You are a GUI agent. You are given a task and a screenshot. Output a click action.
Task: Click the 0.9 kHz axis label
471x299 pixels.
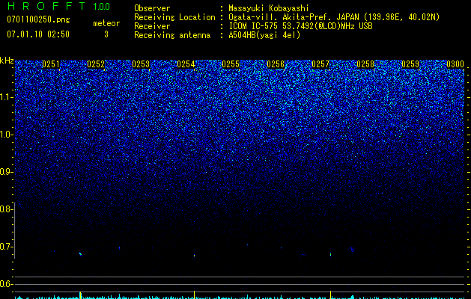pyautogui.click(x=5, y=172)
